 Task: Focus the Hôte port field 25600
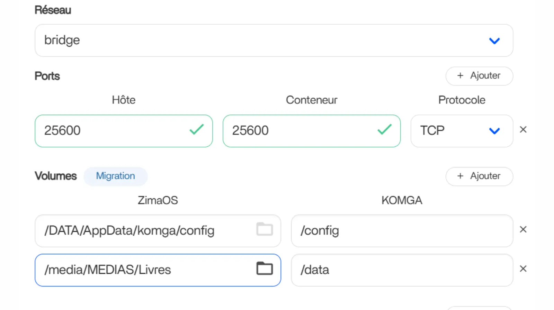point(111,131)
